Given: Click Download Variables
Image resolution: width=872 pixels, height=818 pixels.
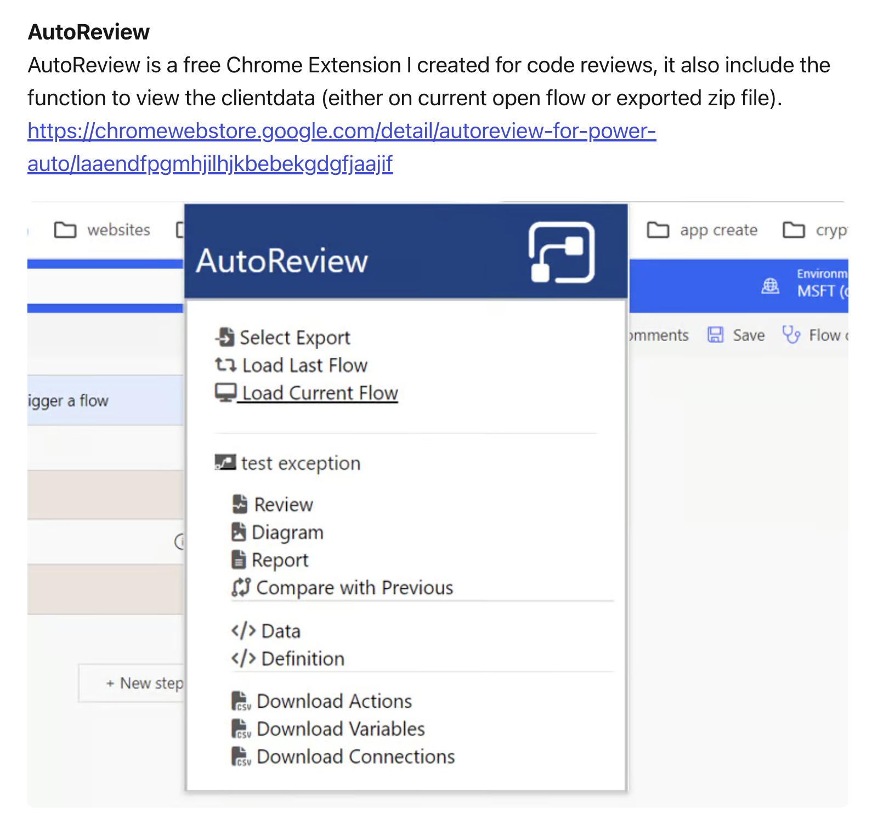Looking at the screenshot, I should (341, 729).
